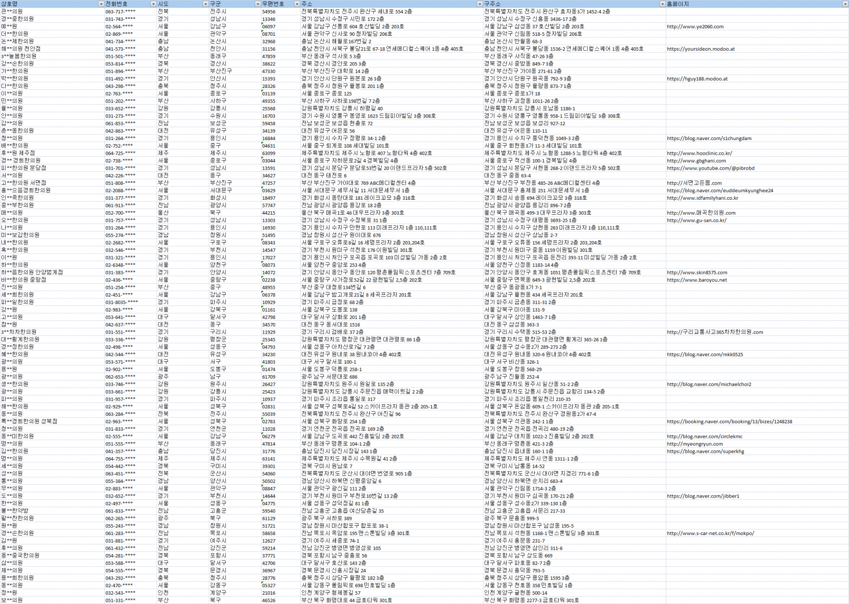Open the 홈페이지 column filter dropdown
Viewport: 849px width, 604px height.
[x=845, y=4]
